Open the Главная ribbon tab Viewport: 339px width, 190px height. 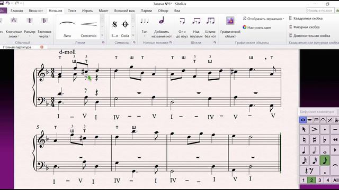[x=16, y=11]
